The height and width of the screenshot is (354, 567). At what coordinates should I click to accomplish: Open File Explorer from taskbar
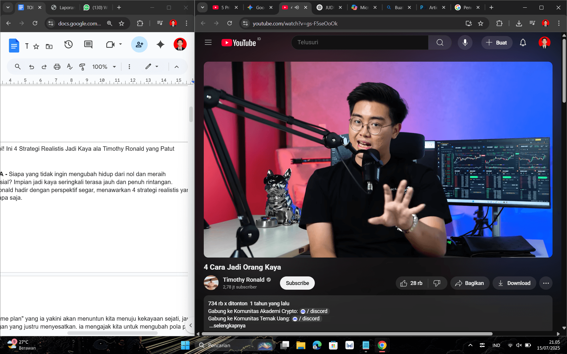(x=301, y=345)
